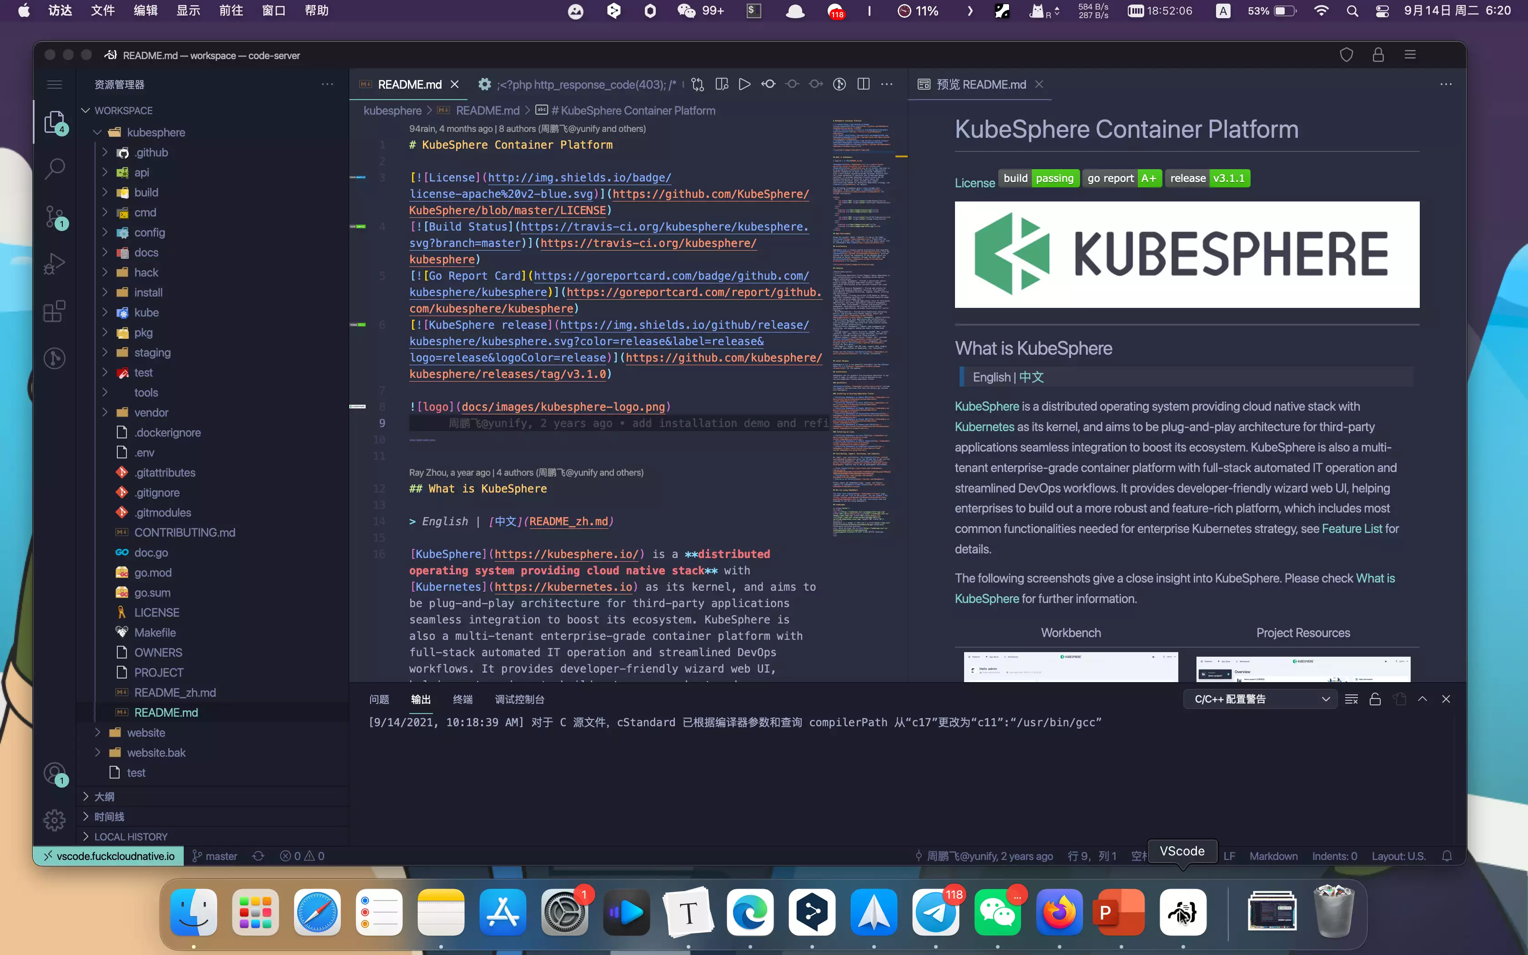The height and width of the screenshot is (955, 1528).
Task: Open the Explorer view in the activity bar
Action: [x=55, y=121]
